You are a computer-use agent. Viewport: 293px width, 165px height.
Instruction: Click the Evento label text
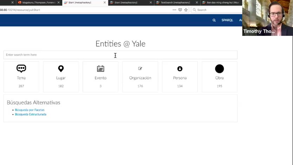[101, 78]
